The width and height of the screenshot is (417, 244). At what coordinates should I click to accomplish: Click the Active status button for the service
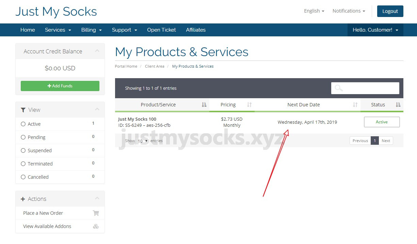click(x=382, y=122)
